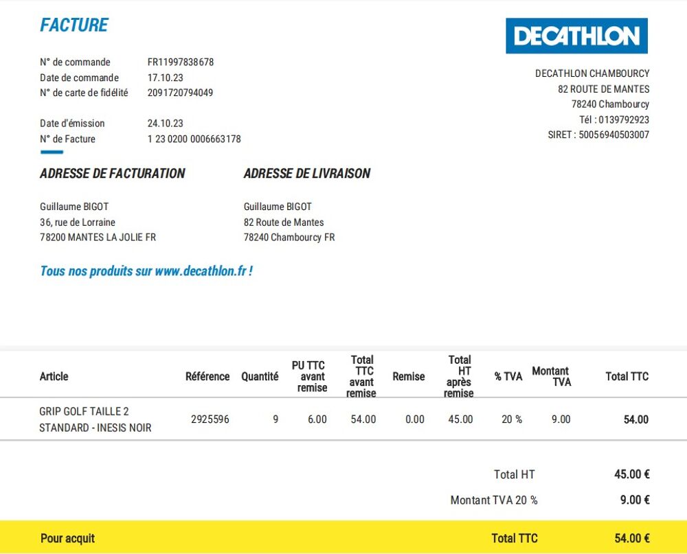Screen dimensions: 687x554
Task: Click the "Total HT" label in the summary
Action: tap(515, 475)
